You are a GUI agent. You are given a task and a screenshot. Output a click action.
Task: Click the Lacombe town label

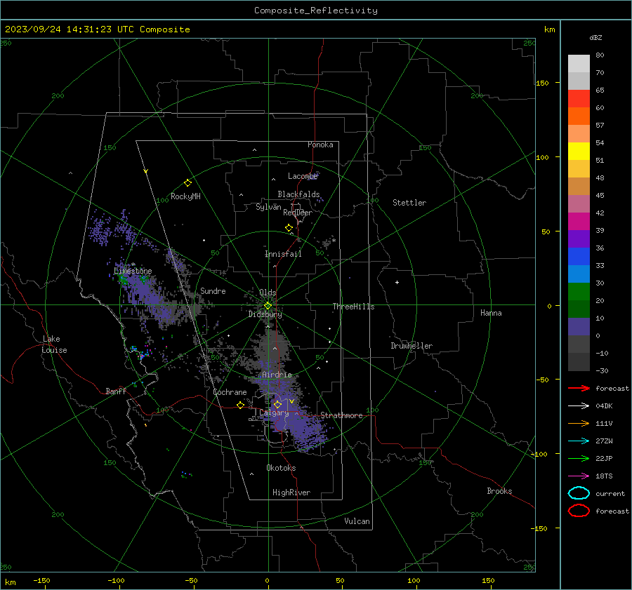tap(303, 176)
